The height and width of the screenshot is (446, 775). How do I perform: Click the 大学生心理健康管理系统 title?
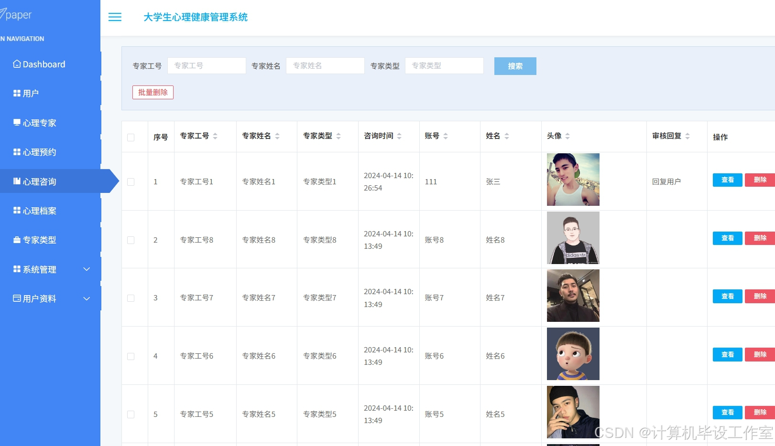196,17
